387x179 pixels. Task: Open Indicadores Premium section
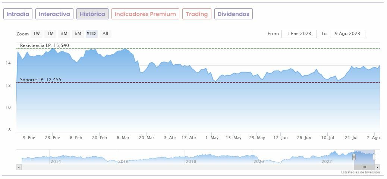(x=145, y=14)
